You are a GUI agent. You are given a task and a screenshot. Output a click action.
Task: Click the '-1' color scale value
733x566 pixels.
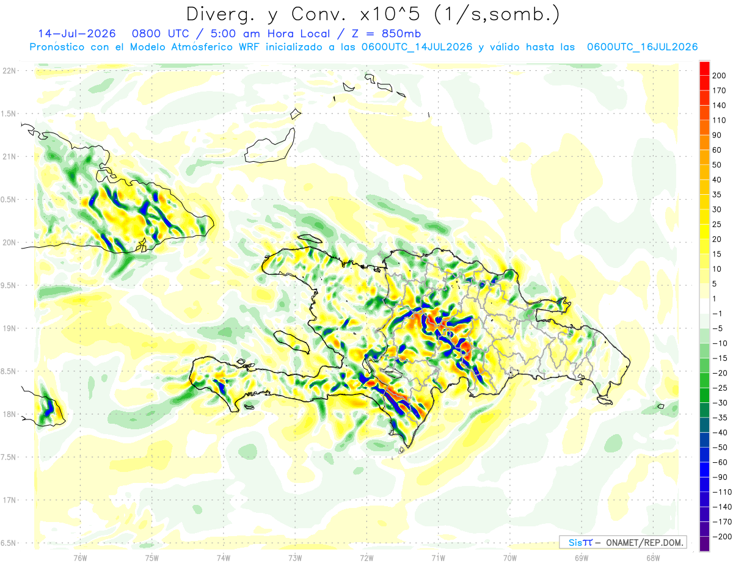(717, 314)
